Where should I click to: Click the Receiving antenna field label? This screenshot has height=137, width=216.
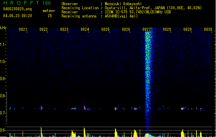(79, 16)
